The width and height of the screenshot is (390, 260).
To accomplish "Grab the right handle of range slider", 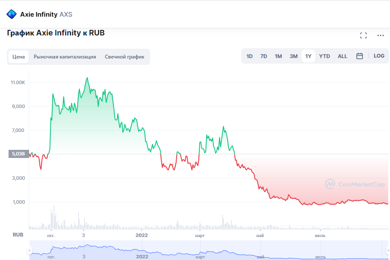I will coord(388,250).
